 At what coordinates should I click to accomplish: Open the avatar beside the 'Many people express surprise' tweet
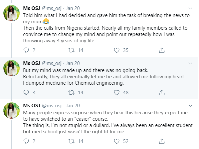coord(12,110)
